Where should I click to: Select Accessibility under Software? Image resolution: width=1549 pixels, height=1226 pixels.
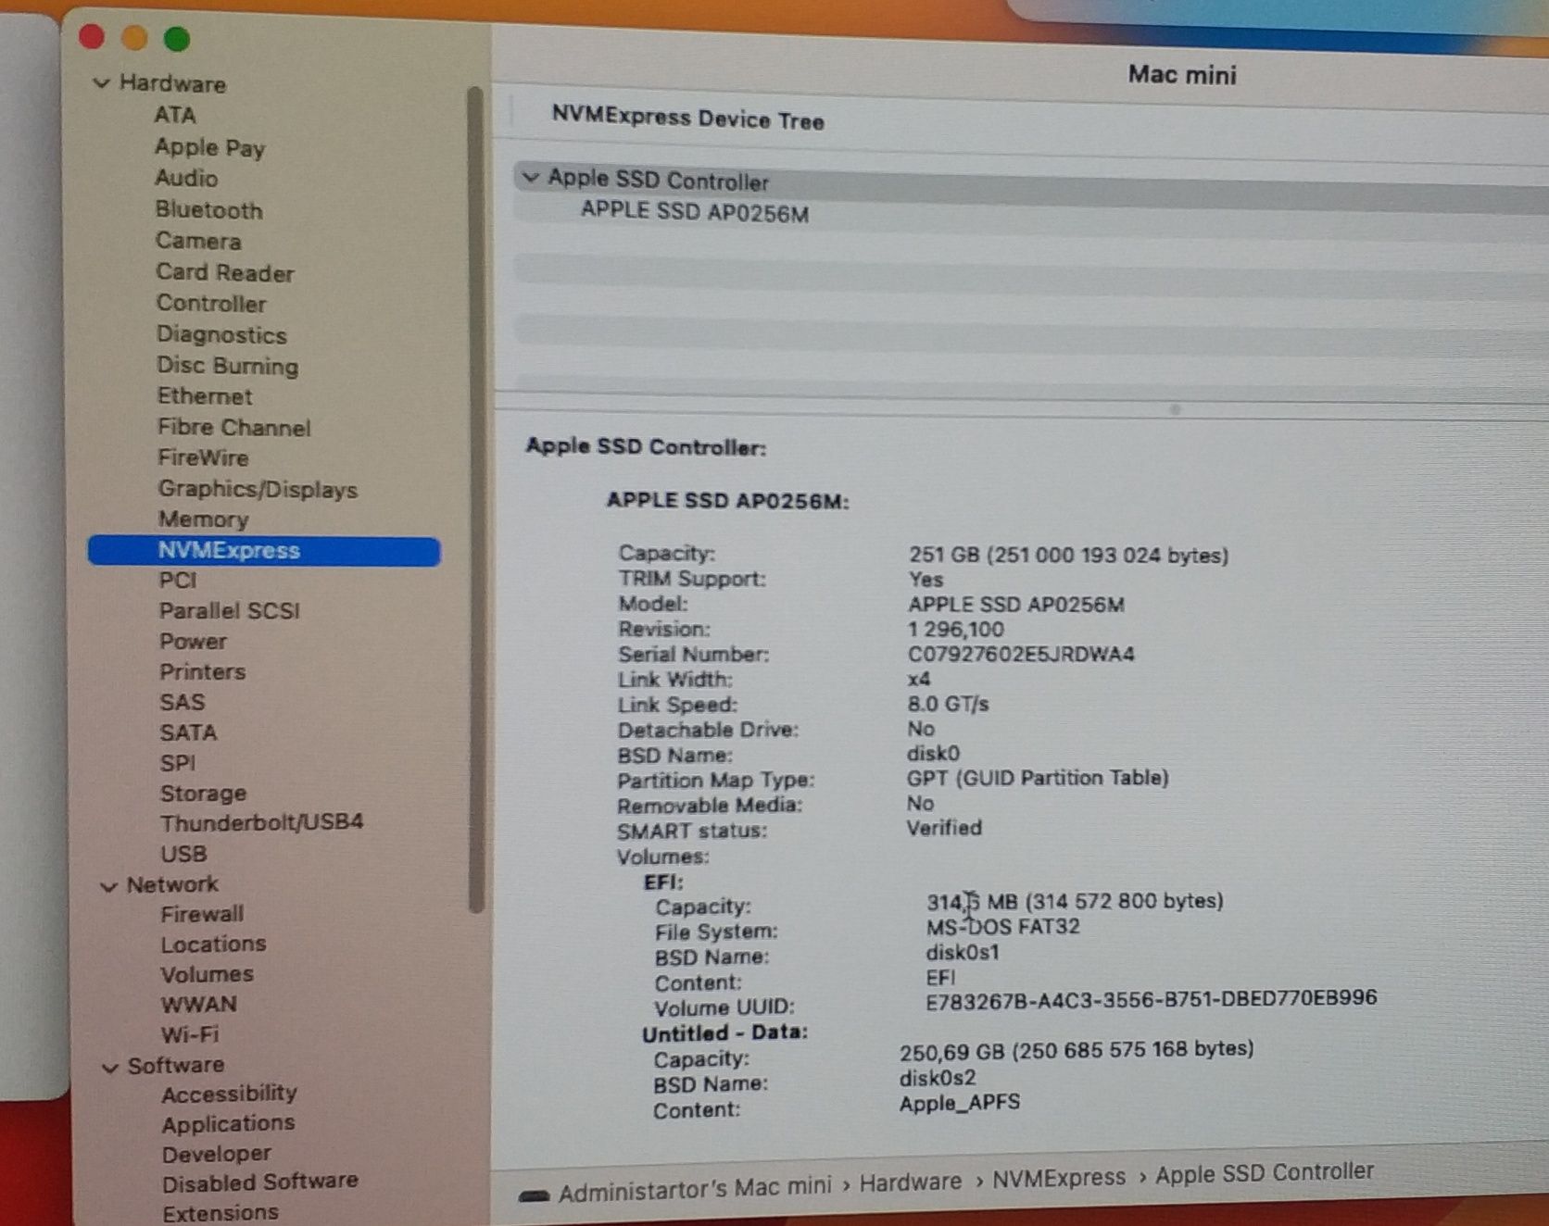click(x=229, y=1094)
